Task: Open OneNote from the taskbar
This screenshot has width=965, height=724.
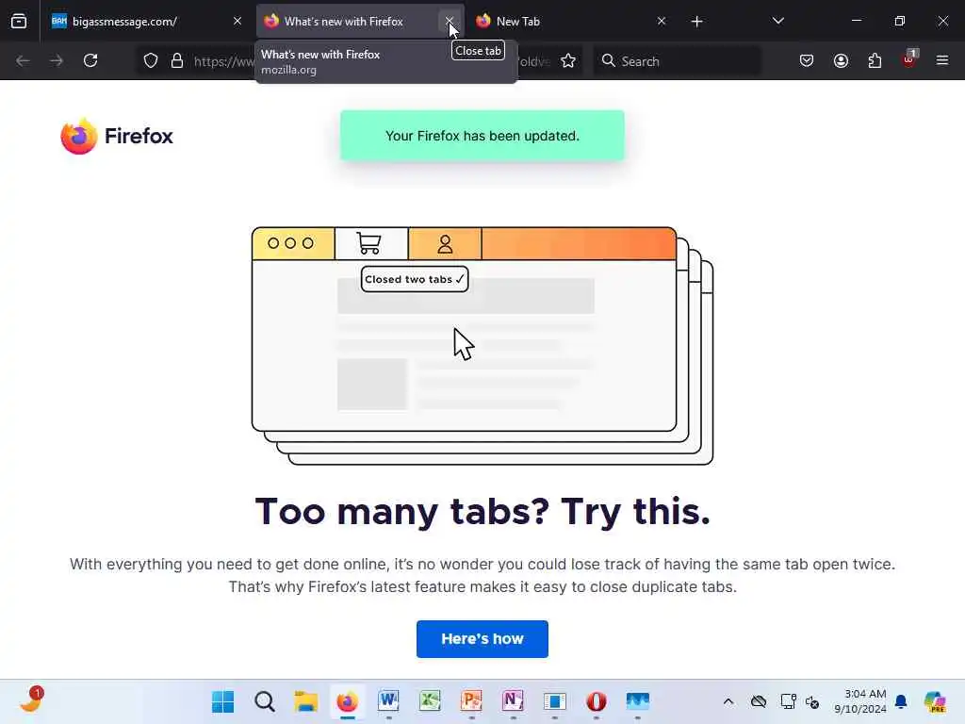Action: pos(514,701)
